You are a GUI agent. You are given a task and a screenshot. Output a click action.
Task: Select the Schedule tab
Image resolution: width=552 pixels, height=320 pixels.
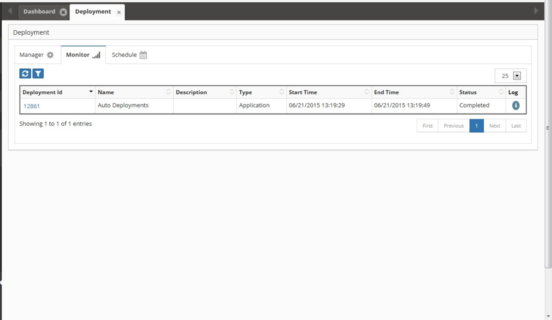[x=129, y=54]
